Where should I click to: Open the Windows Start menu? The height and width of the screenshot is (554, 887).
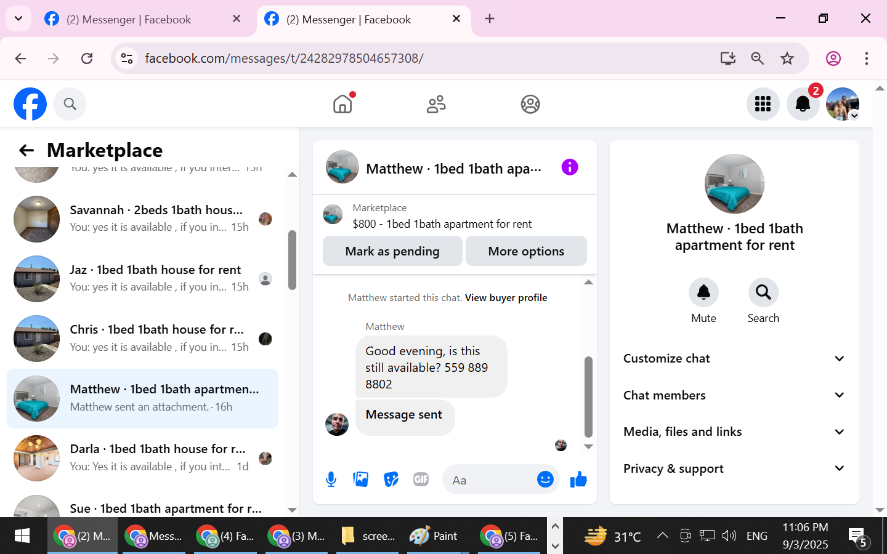[x=22, y=536]
